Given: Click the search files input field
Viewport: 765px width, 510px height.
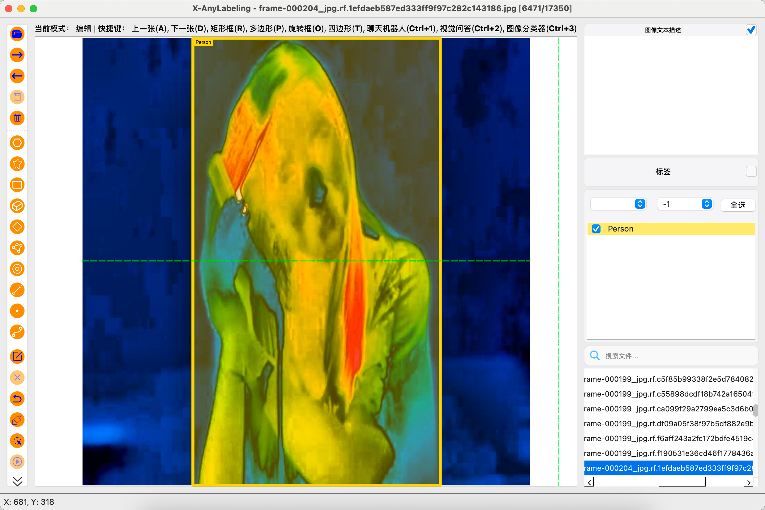Looking at the screenshot, I should pos(670,356).
